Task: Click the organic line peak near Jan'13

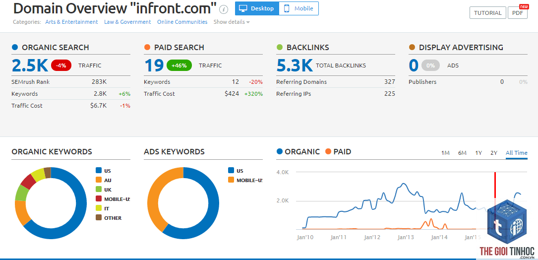Action: tap(404, 184)
